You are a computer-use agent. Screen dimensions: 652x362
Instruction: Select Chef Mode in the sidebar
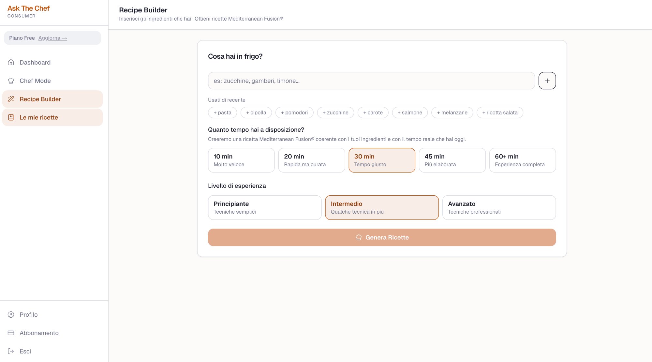pyautogui.click(x=35, y=81)
